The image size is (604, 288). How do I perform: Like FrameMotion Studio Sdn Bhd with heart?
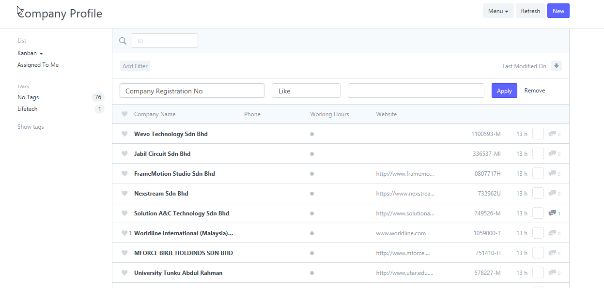(124, 174)
